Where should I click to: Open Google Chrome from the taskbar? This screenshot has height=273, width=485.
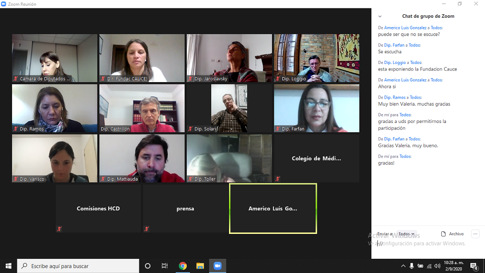click(183, 266)
